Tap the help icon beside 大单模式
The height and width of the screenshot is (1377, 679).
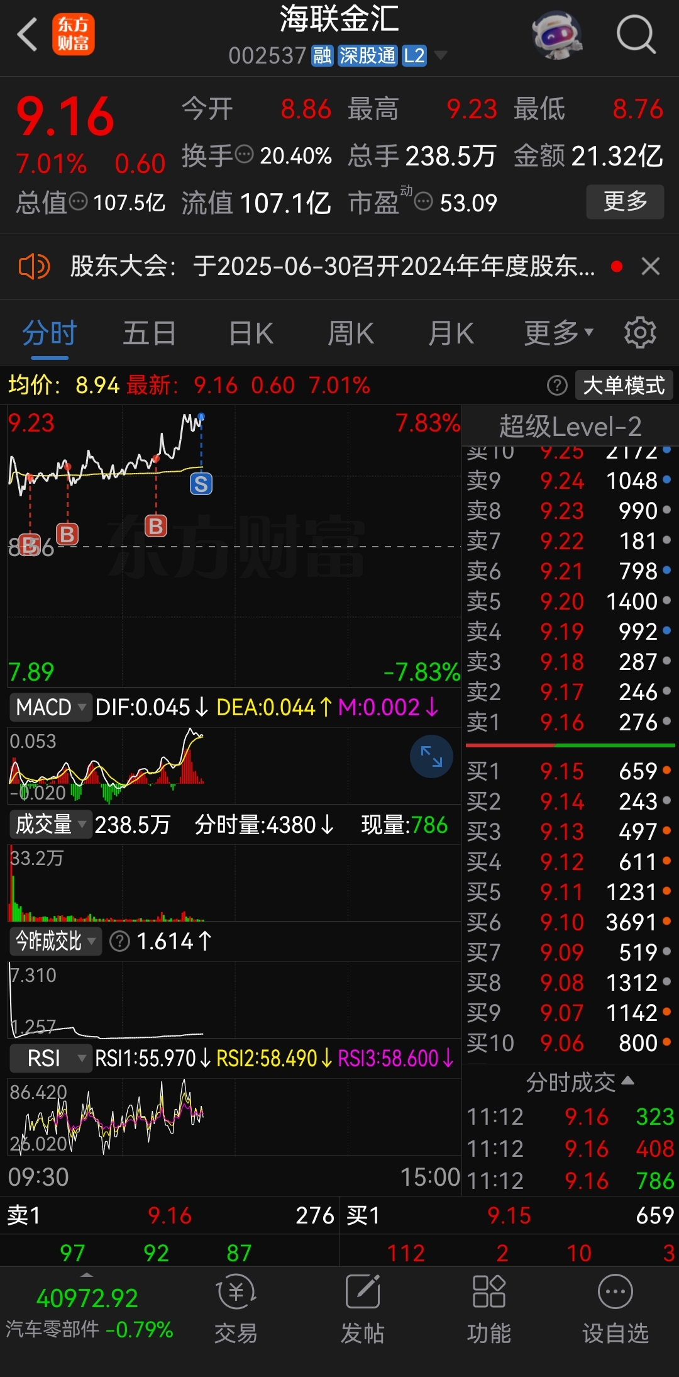pos(557,385)
